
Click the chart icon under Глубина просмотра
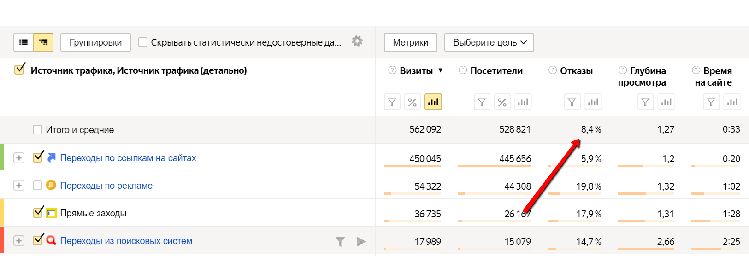(666, 102)
